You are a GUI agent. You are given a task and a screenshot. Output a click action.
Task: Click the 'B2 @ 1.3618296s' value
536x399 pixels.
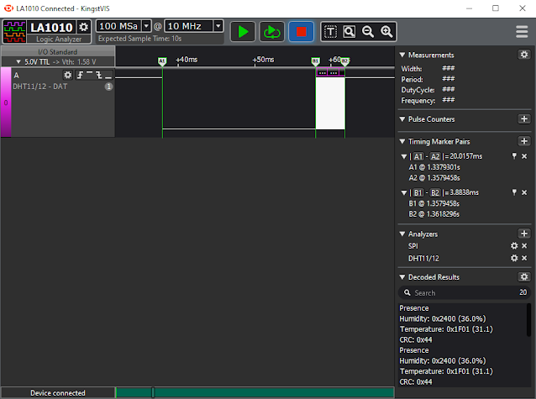pos(434,214)
